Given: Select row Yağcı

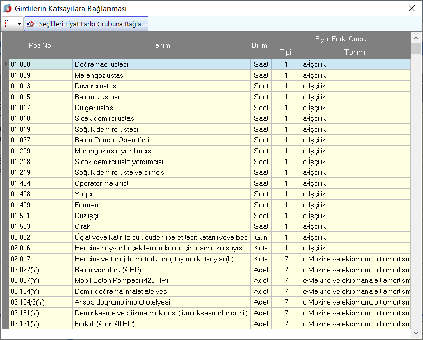Looking at the screenshot, I should (210, 194).
